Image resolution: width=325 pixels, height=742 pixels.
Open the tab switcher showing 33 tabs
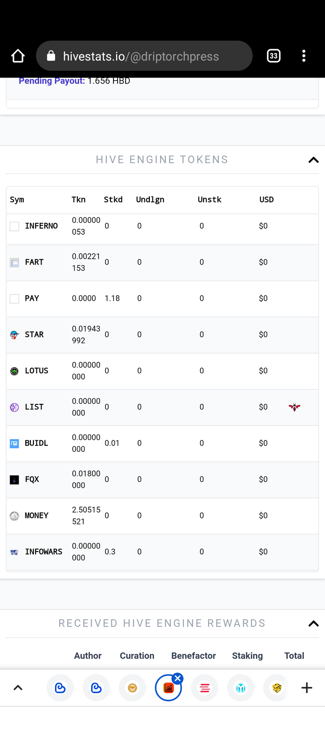274,56
